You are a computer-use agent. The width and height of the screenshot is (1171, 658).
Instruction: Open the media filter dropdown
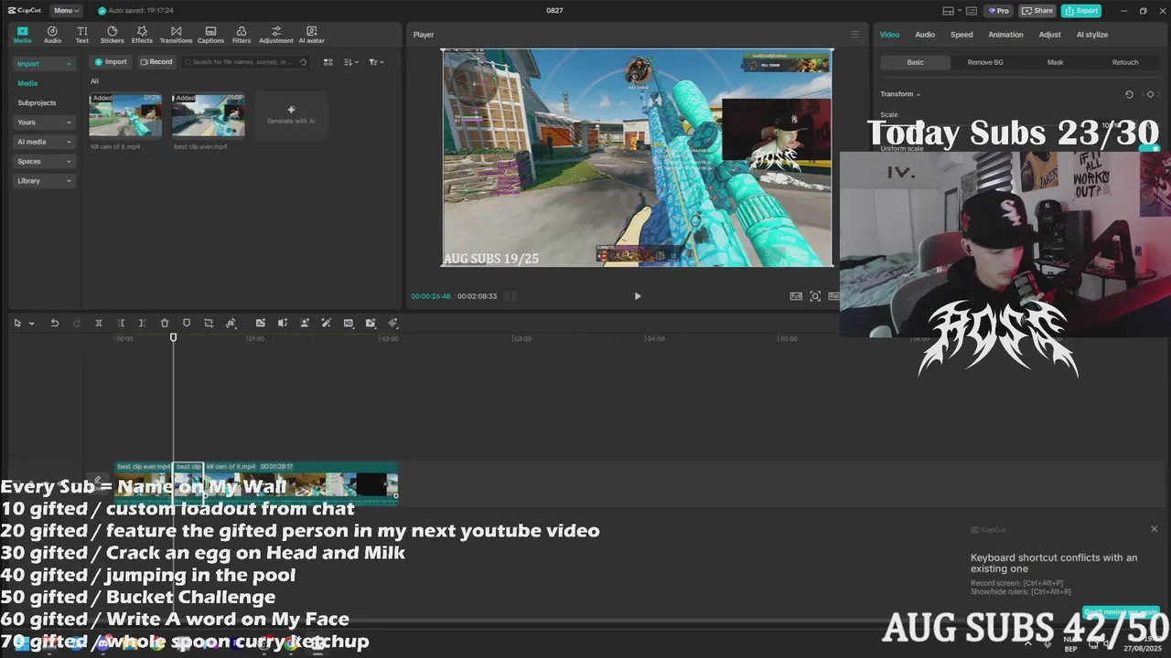point(376,62)
